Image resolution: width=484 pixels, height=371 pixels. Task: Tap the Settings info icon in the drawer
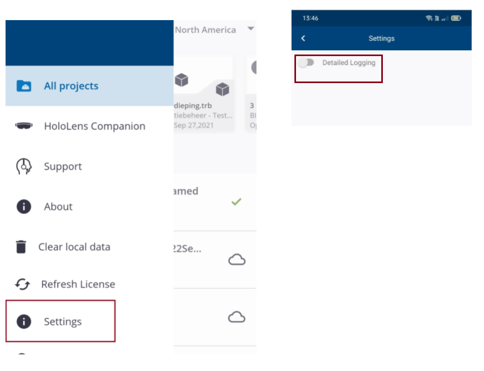[23, 321]
